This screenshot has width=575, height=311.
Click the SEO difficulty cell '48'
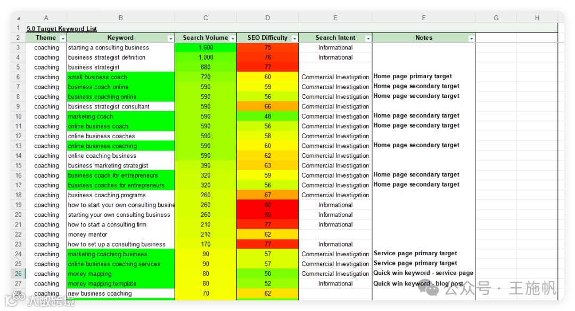(x=268, y=116)
